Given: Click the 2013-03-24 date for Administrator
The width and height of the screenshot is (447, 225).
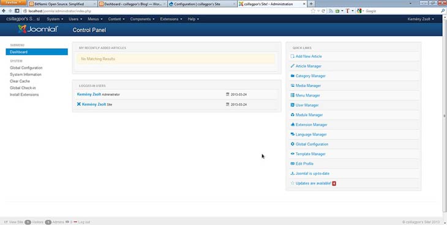Looking at the screenshot, I should coord(239,94).
